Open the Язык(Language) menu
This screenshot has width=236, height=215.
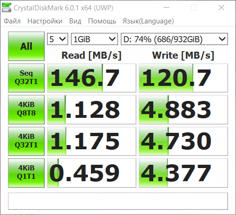[x=148, y=21]
